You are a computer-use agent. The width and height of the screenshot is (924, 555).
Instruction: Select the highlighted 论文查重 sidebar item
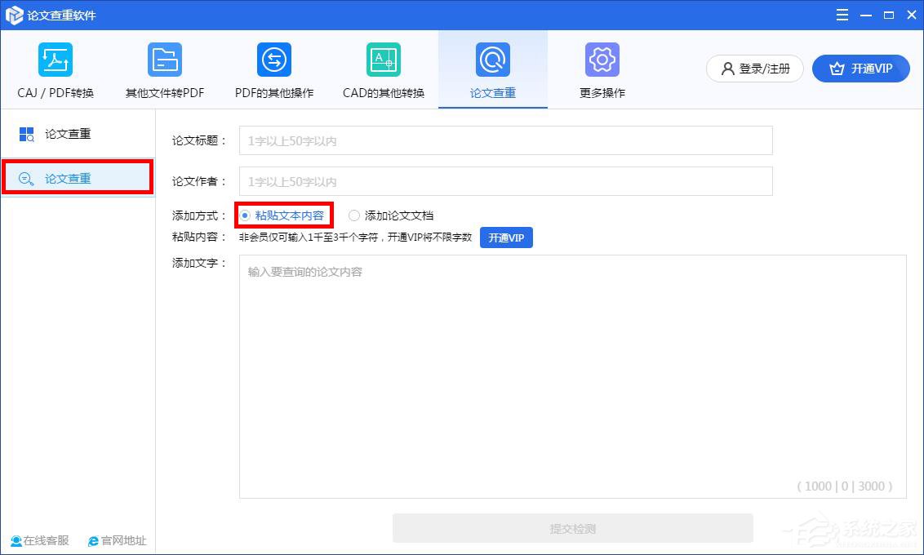point(78,177)
